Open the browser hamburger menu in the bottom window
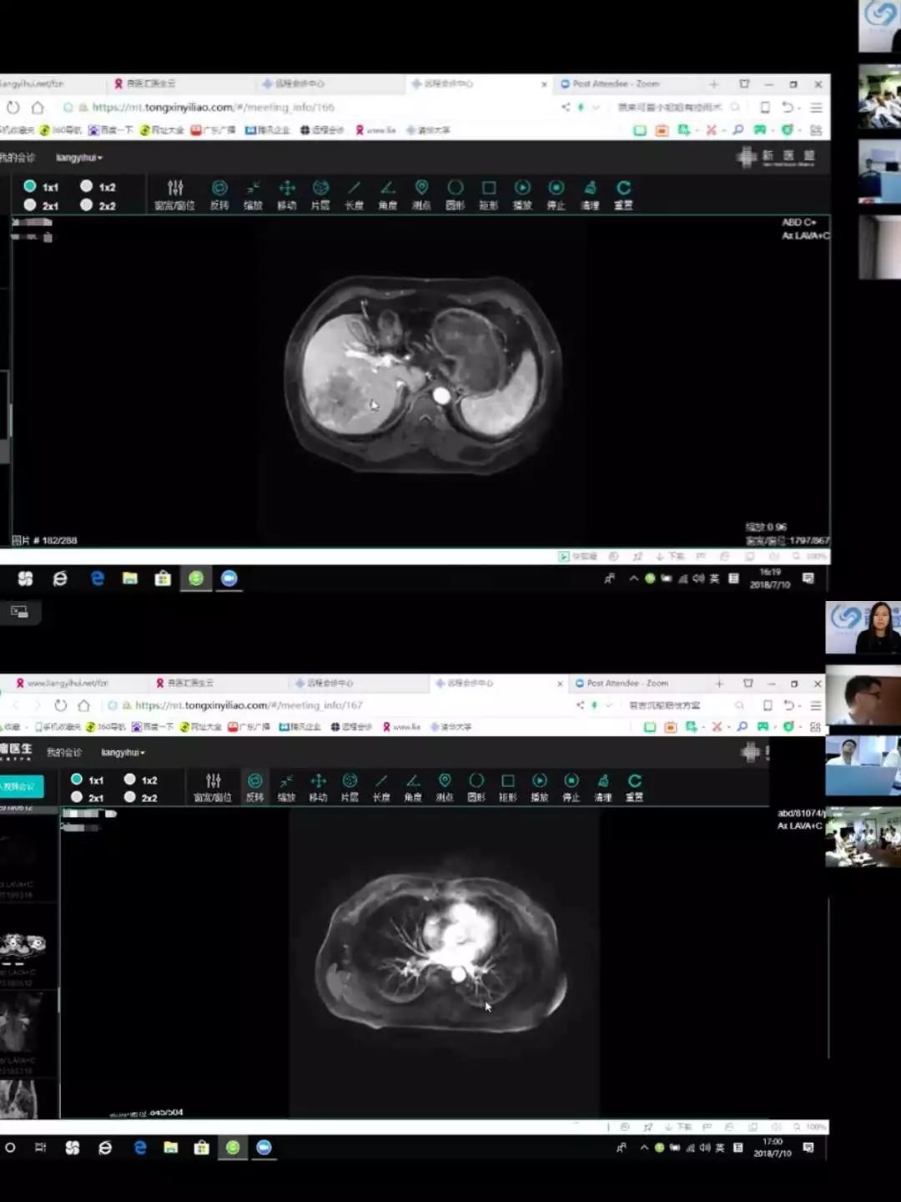The height and width of the screenshot is (1202, 901). 816,705
